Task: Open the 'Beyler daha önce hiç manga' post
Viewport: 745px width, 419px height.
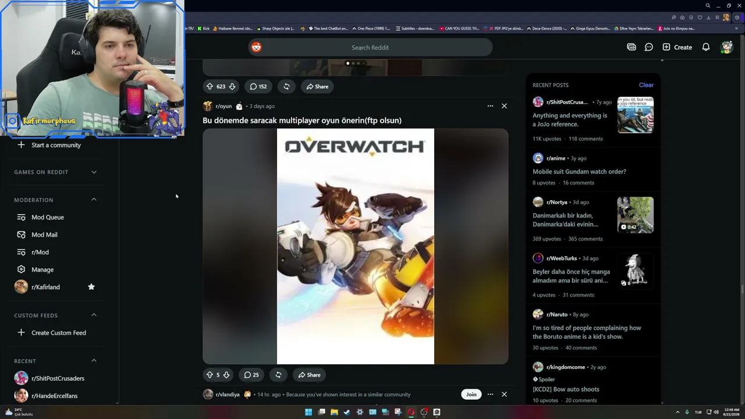Action: click(x=571, y=276)
